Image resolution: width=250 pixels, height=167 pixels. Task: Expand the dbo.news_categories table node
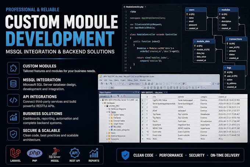(x=110, y=130)
